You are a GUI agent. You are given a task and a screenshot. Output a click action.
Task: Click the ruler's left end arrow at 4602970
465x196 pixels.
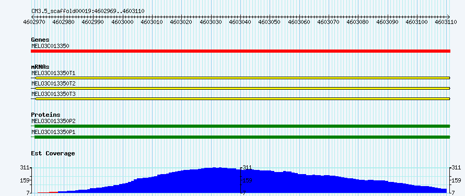click(x=33, y=17)
